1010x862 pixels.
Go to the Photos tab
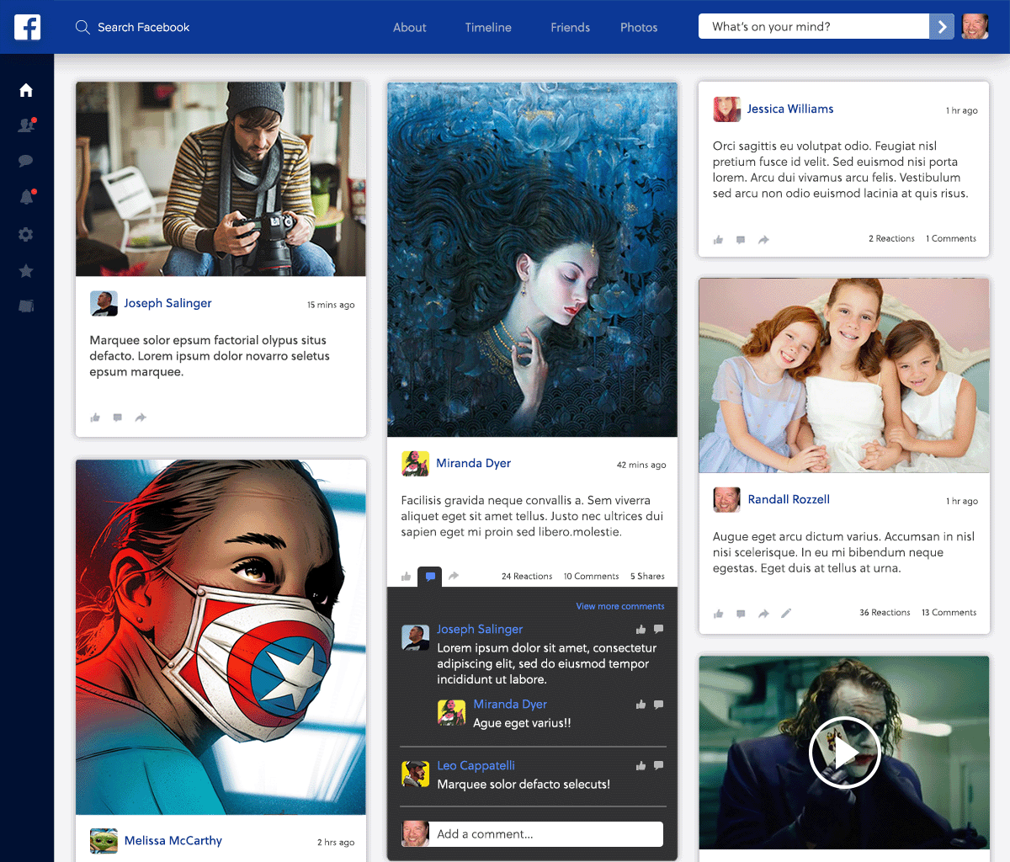coord(639,27)
